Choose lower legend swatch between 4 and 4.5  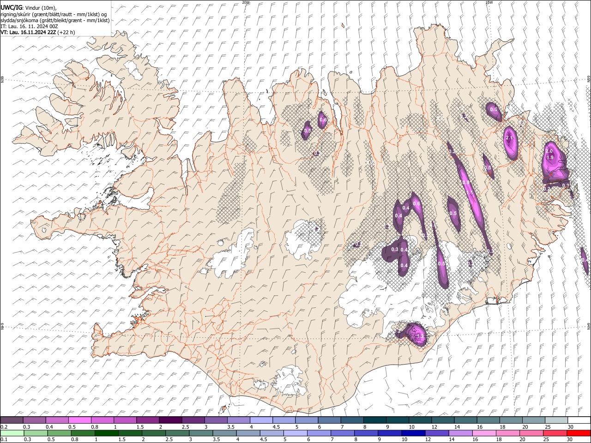(x=248, y=433)
